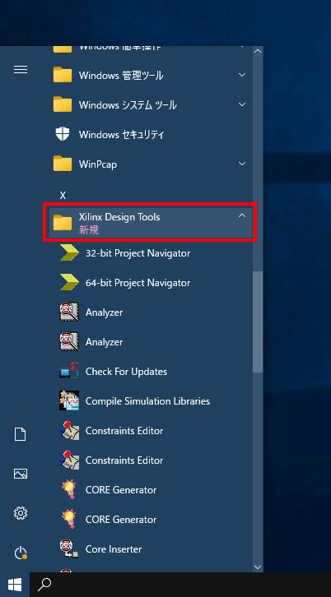Launch the Constraints Editor entry directly above CORE Generator
The image size is (331, 597).
151,460
